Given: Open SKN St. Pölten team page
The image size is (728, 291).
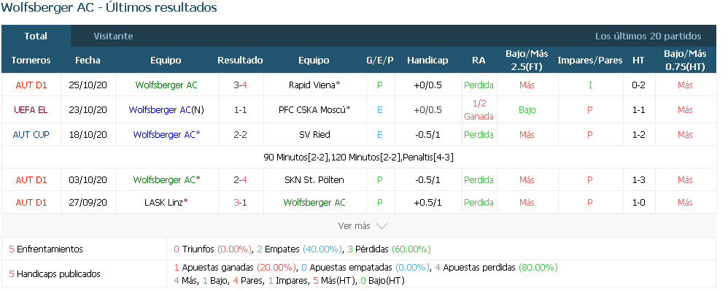Looking at the screenshot, I should click(x=314, y=179).
